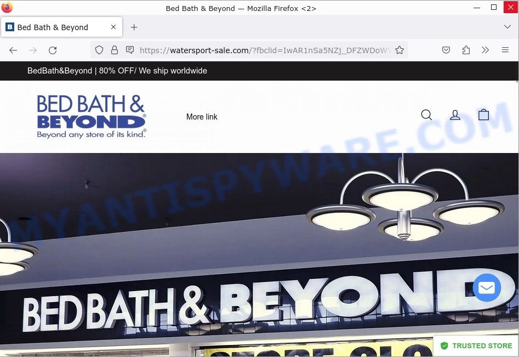The image size is (519, 357).
Task: Click the 80% OFF announcement banner text
Action: coord(117,71)
